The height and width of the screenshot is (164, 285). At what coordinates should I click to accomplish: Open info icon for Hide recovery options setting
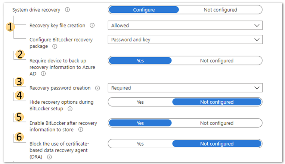[x=70, y=109]
